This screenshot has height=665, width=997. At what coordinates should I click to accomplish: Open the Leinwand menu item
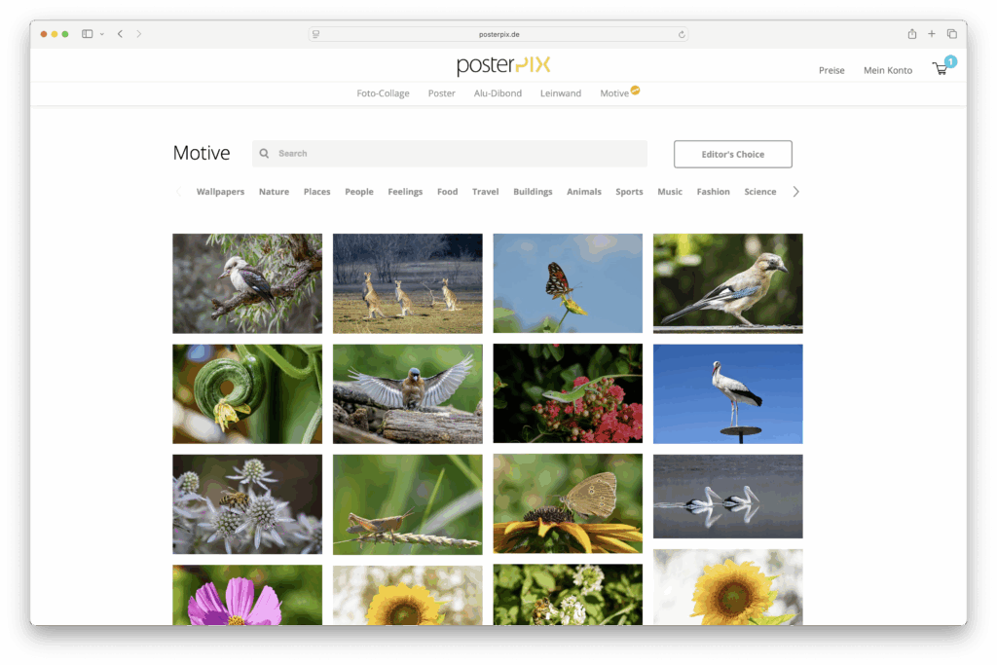click(x=560, y=92)
